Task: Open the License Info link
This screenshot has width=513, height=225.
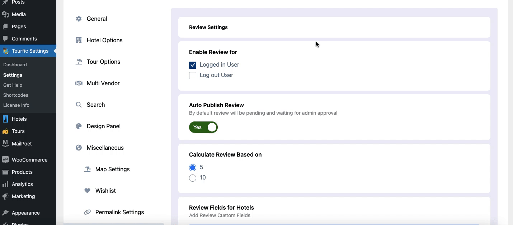Action: (x=16, y=105)
